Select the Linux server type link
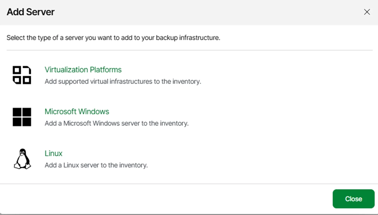 tap(53, 153)
